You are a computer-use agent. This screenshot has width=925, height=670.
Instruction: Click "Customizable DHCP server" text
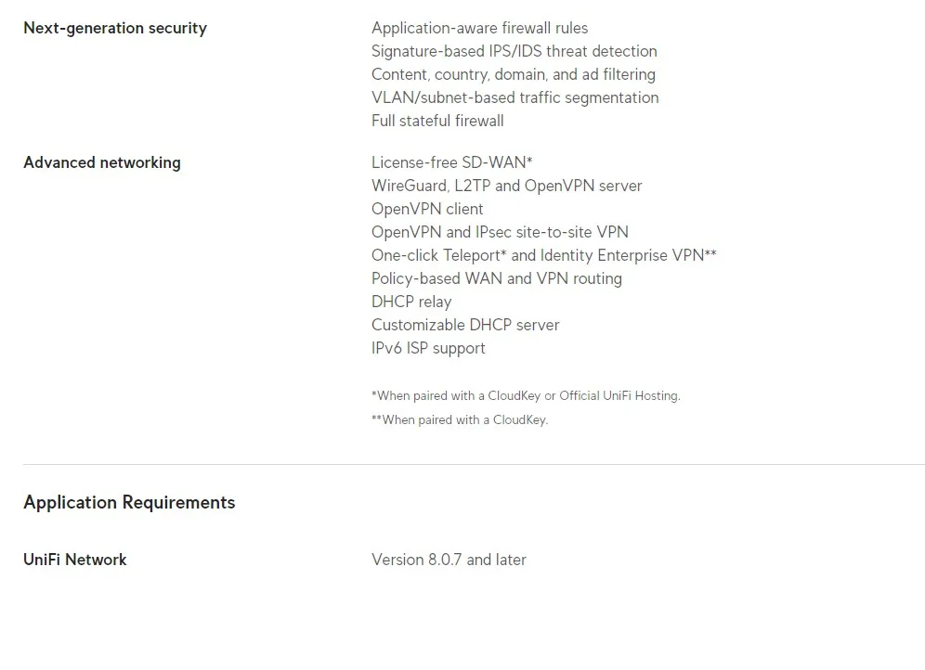465,325
